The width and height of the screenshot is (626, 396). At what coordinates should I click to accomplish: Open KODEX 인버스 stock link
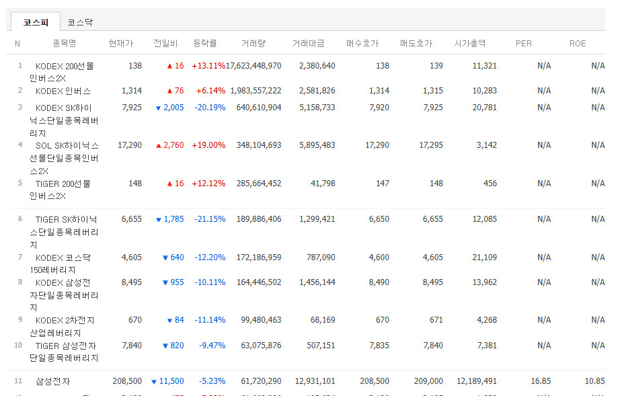point(63,91)
